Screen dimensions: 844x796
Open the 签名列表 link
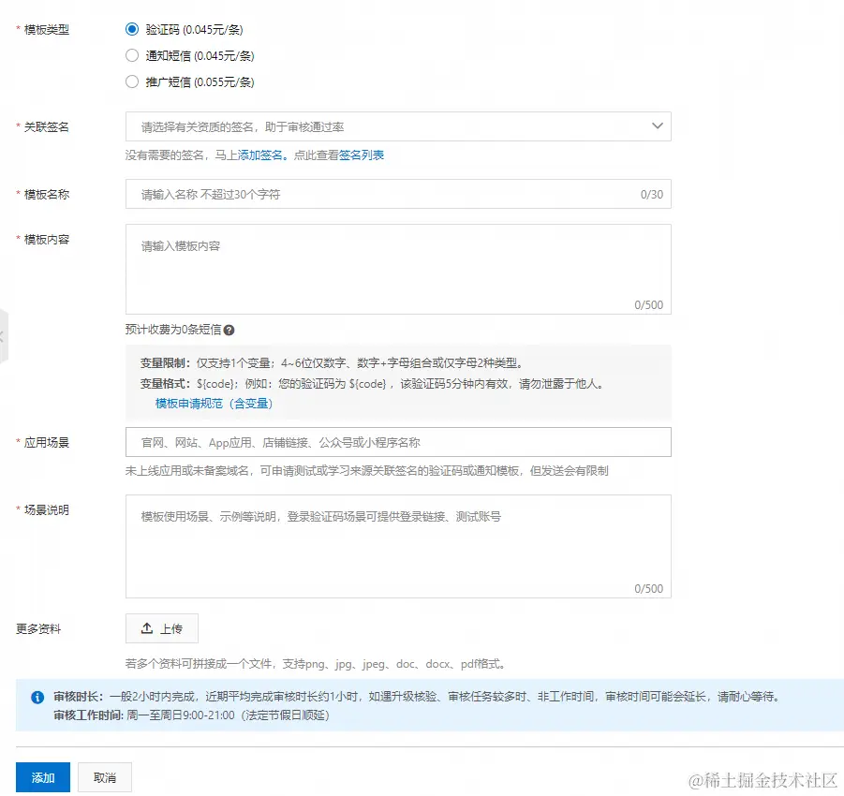tap(362, 155)
